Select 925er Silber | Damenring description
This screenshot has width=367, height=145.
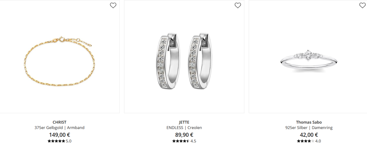click(309, 128)
